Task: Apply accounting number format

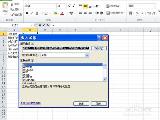Action: click(x=130, y=13)
